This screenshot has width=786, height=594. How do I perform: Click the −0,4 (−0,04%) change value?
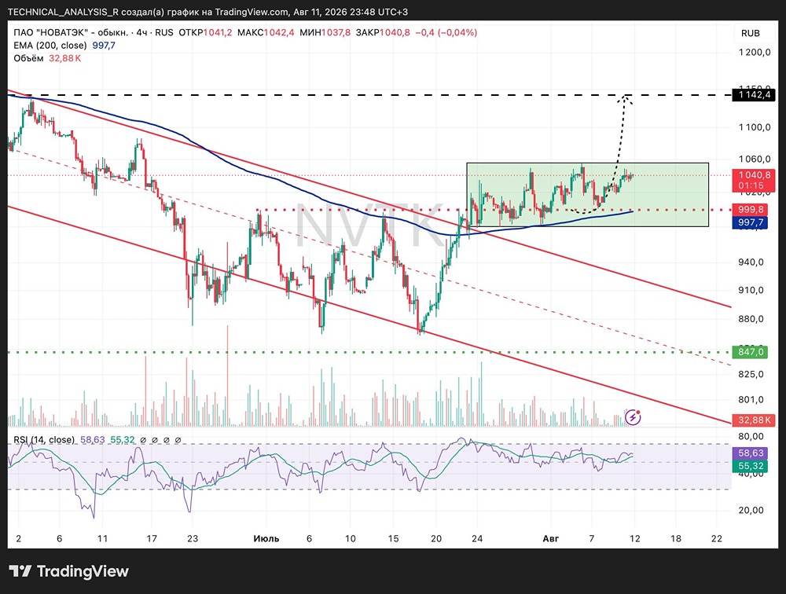click(446, 32)
